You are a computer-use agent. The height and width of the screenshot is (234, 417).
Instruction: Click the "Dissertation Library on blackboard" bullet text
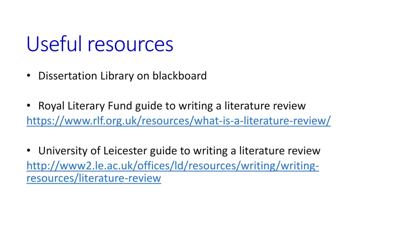click(x=122, y=76)
